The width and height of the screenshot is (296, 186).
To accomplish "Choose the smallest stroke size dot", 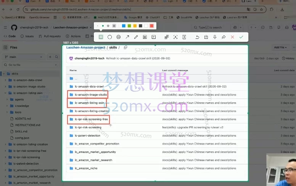I will (98, 26).
